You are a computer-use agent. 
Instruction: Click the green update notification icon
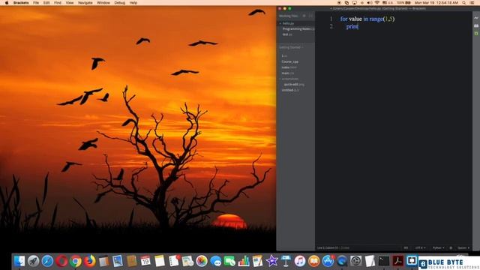point(476,33)
